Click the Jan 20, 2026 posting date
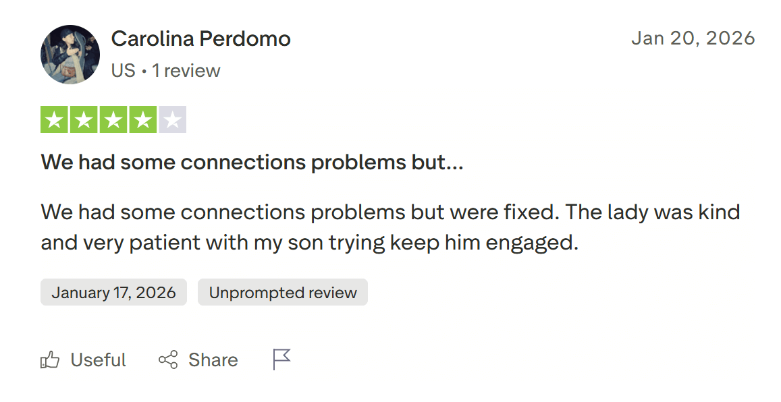The height and width of the screenshot is (402, 781). [693, 38]
